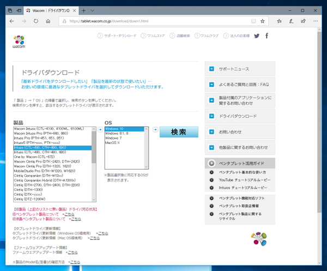The height and width of the screenshot is (271, 327).
Task: Open 店舗検索 in top navigation
Action: 180,35
